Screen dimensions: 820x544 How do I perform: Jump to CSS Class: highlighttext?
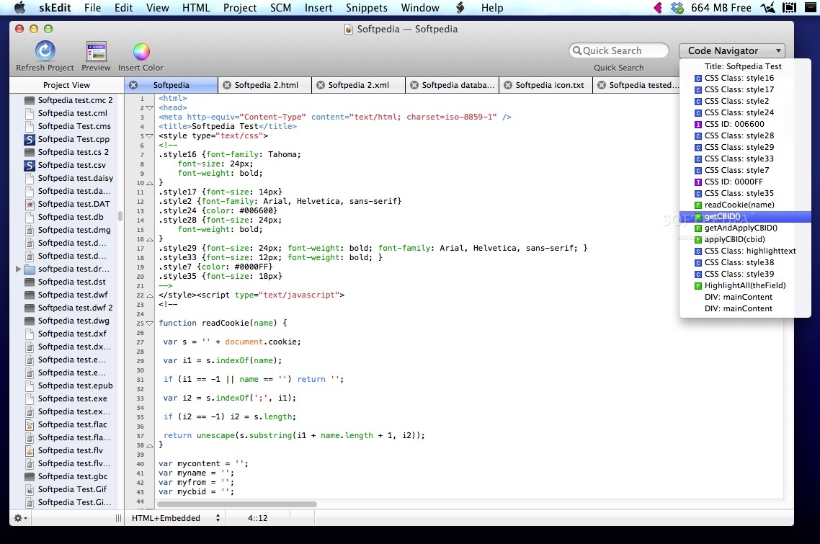pos(744,251)
